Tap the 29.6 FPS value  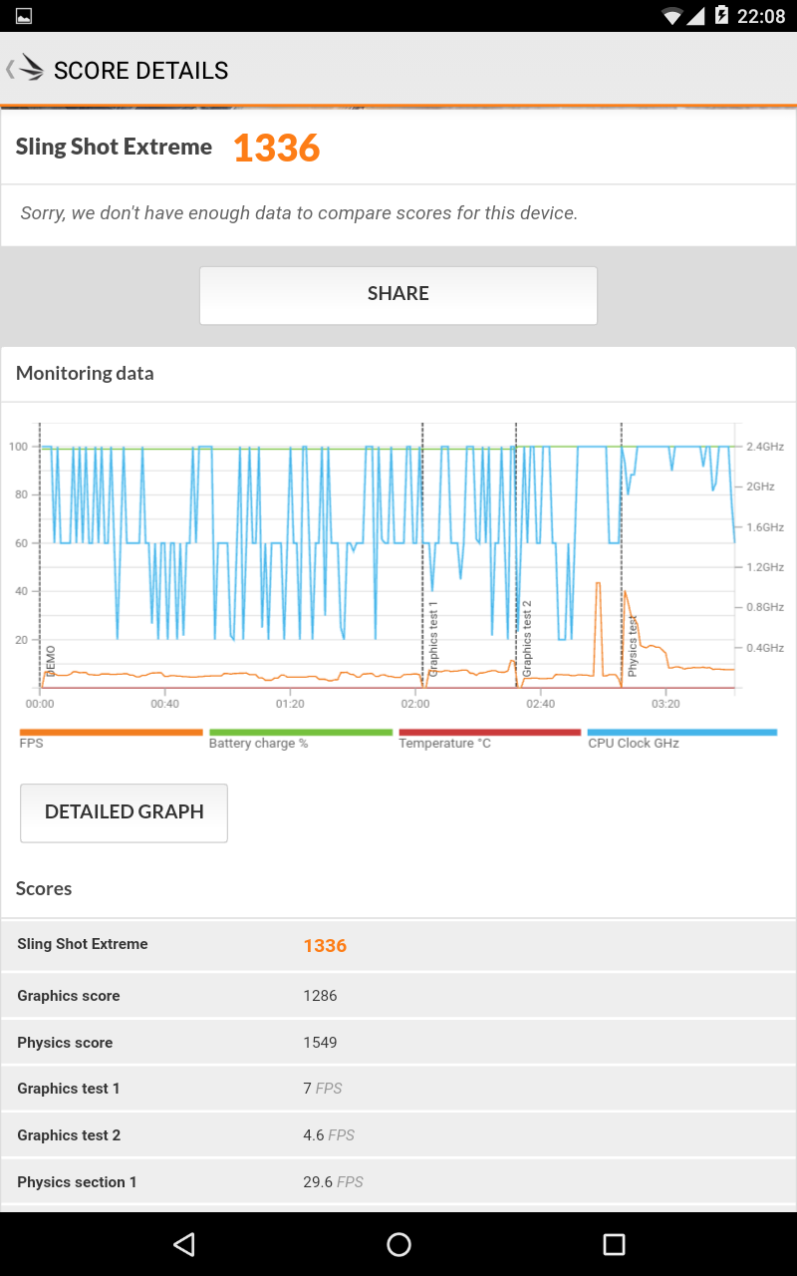(333, 1182)
